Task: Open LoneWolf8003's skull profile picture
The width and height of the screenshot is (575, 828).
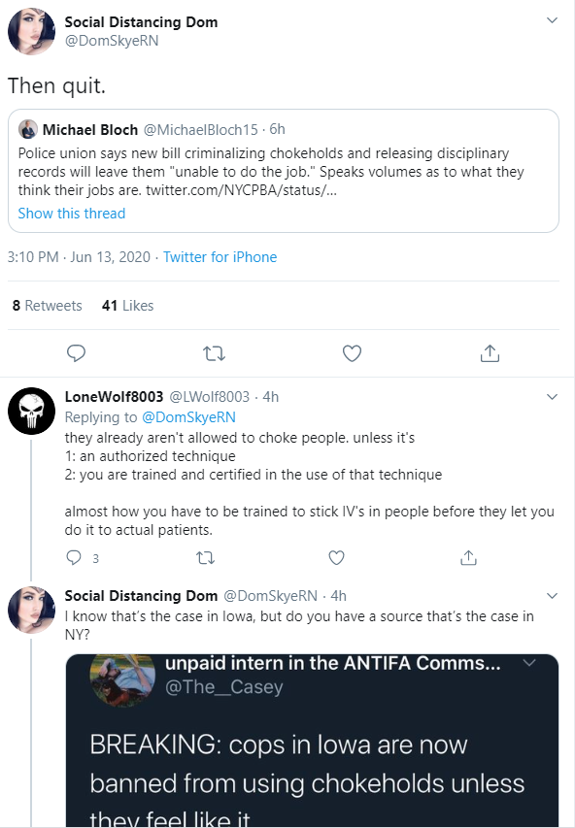Action: click(32, 411)
